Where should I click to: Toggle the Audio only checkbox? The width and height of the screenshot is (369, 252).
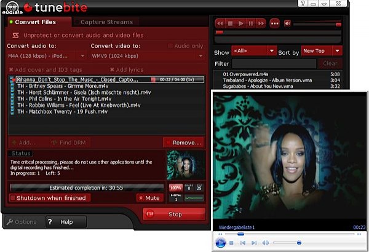tap(170, 46)
